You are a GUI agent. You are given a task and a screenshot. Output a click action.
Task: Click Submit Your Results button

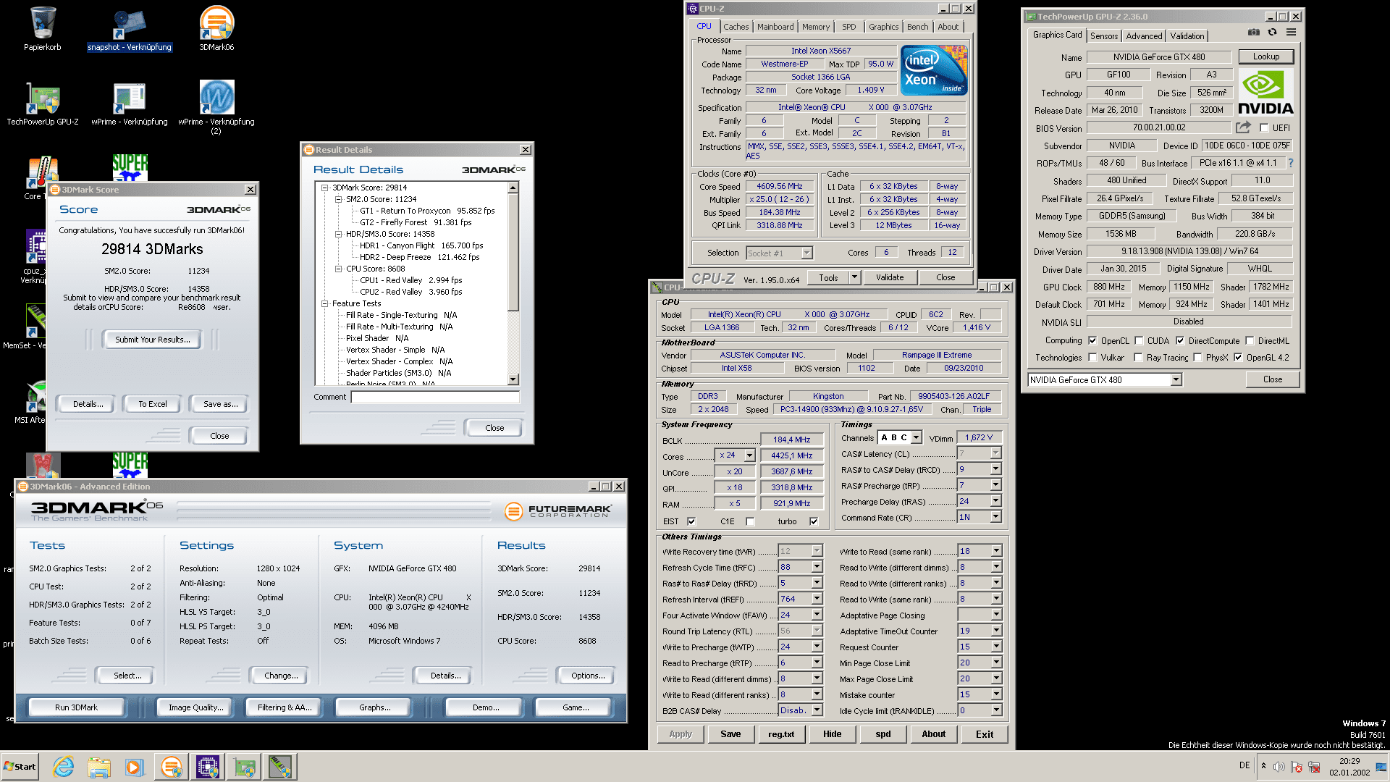(x=152, y=339)
